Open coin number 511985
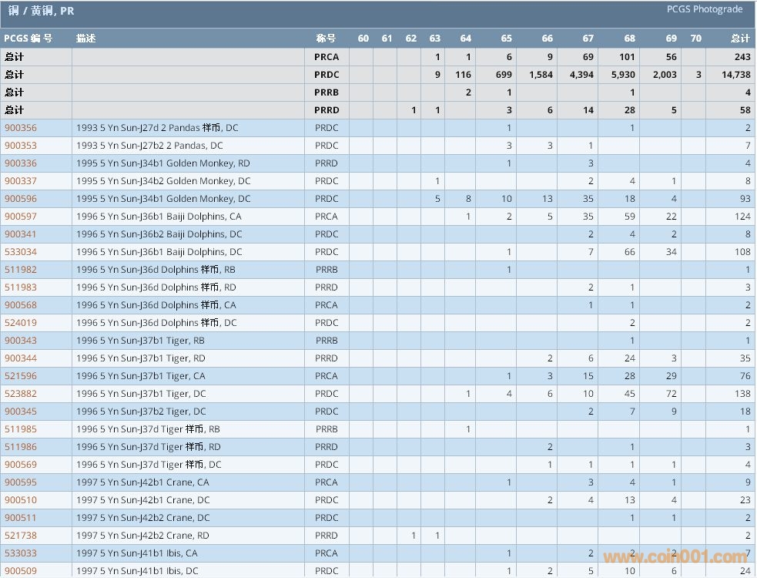 point(21,429)
